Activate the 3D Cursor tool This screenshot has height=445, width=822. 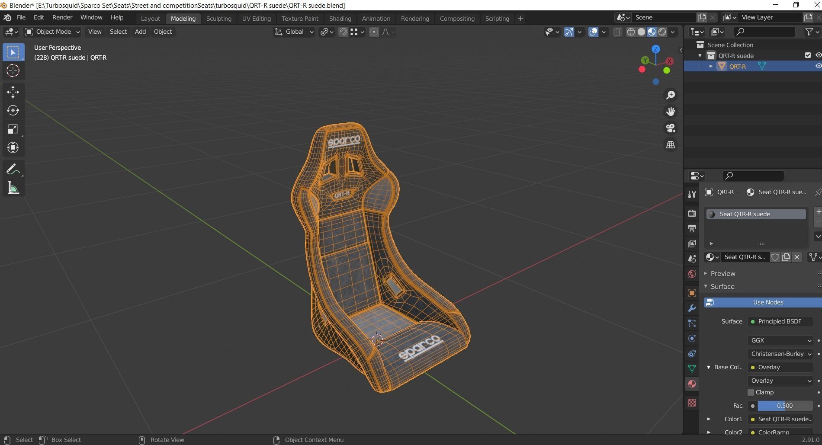(13, 70)
